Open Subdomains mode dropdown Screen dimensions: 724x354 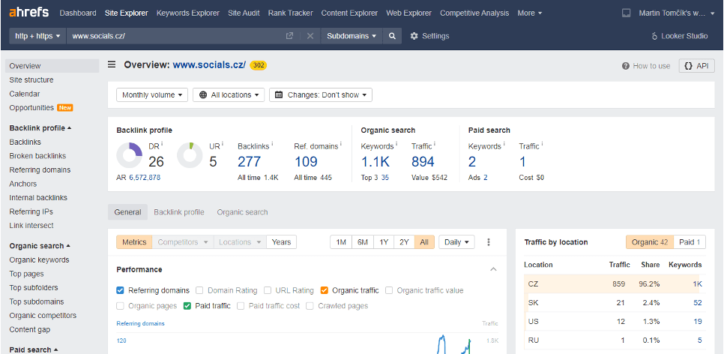[352, 35]
